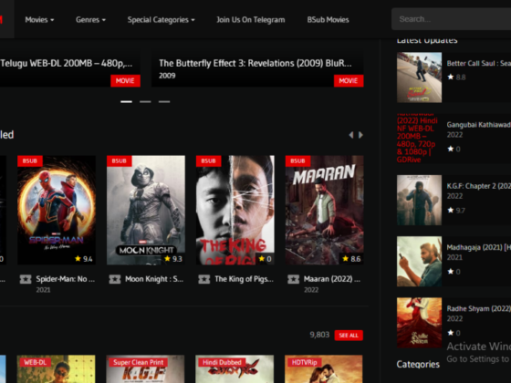Click the 8.6 star rating on Maaran
The width and height of the screenshot is (511, 383).
click(x=351, y=259)
